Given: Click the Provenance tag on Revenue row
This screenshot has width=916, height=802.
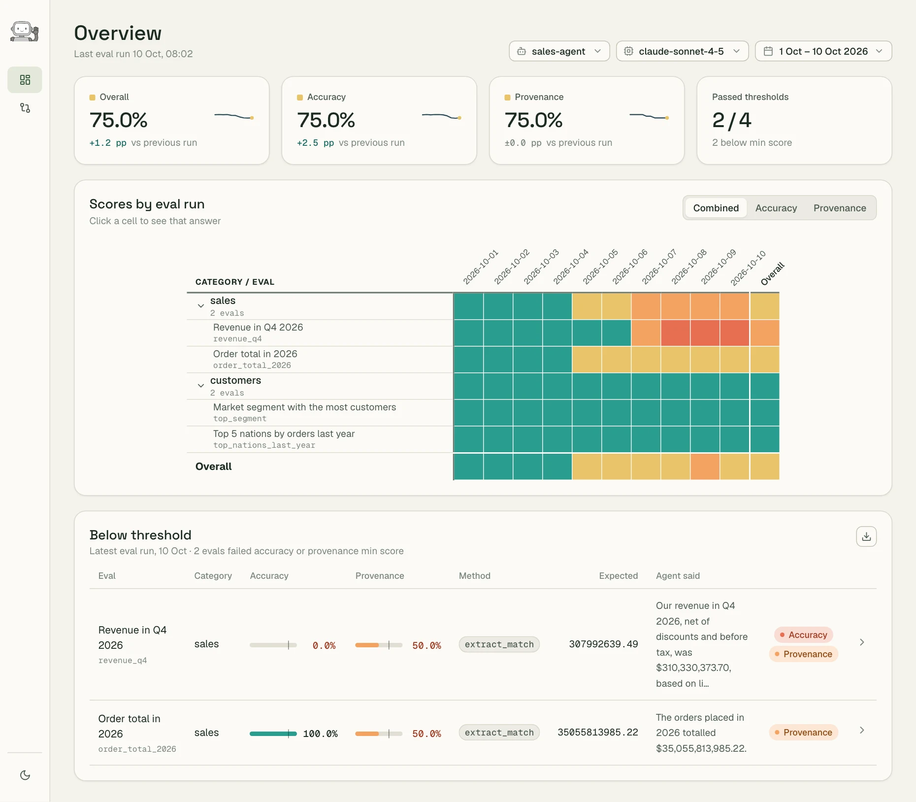Looking at the screenshot, I should (x=804, y=654).
